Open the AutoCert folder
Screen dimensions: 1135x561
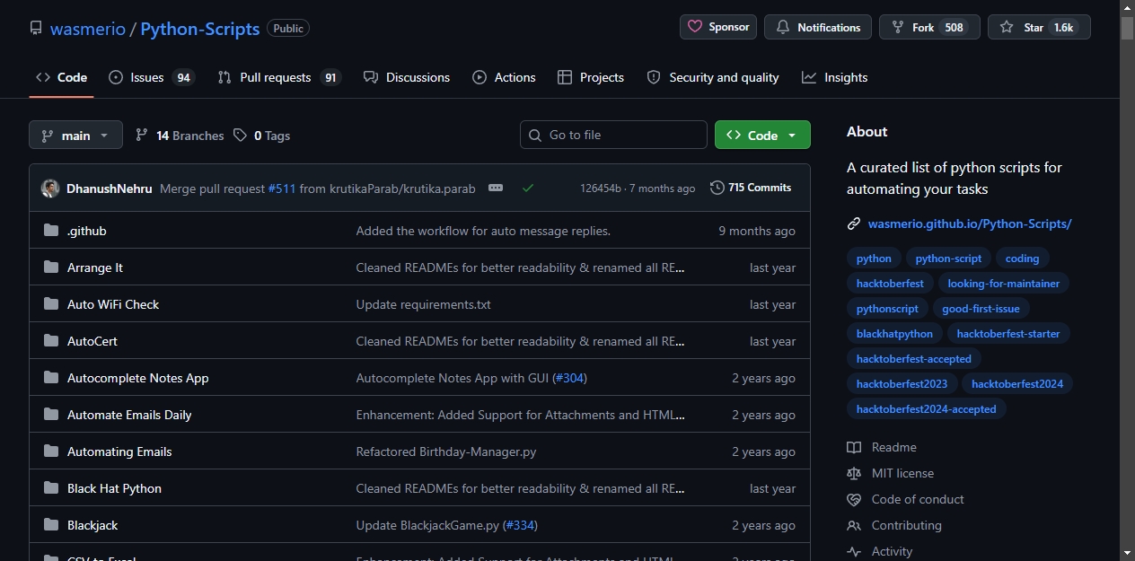[92, 341]
